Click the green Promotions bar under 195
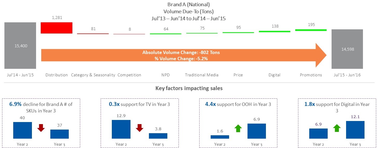 [x=311, y=30]
